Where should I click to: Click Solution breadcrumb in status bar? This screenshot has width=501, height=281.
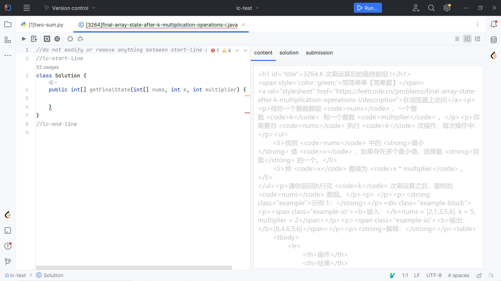50,275
